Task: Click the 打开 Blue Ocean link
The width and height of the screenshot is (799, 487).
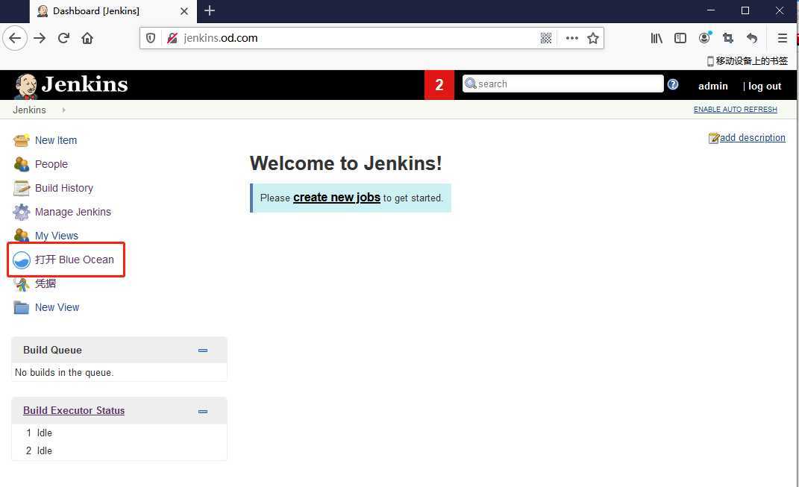Action: [75, 260]
